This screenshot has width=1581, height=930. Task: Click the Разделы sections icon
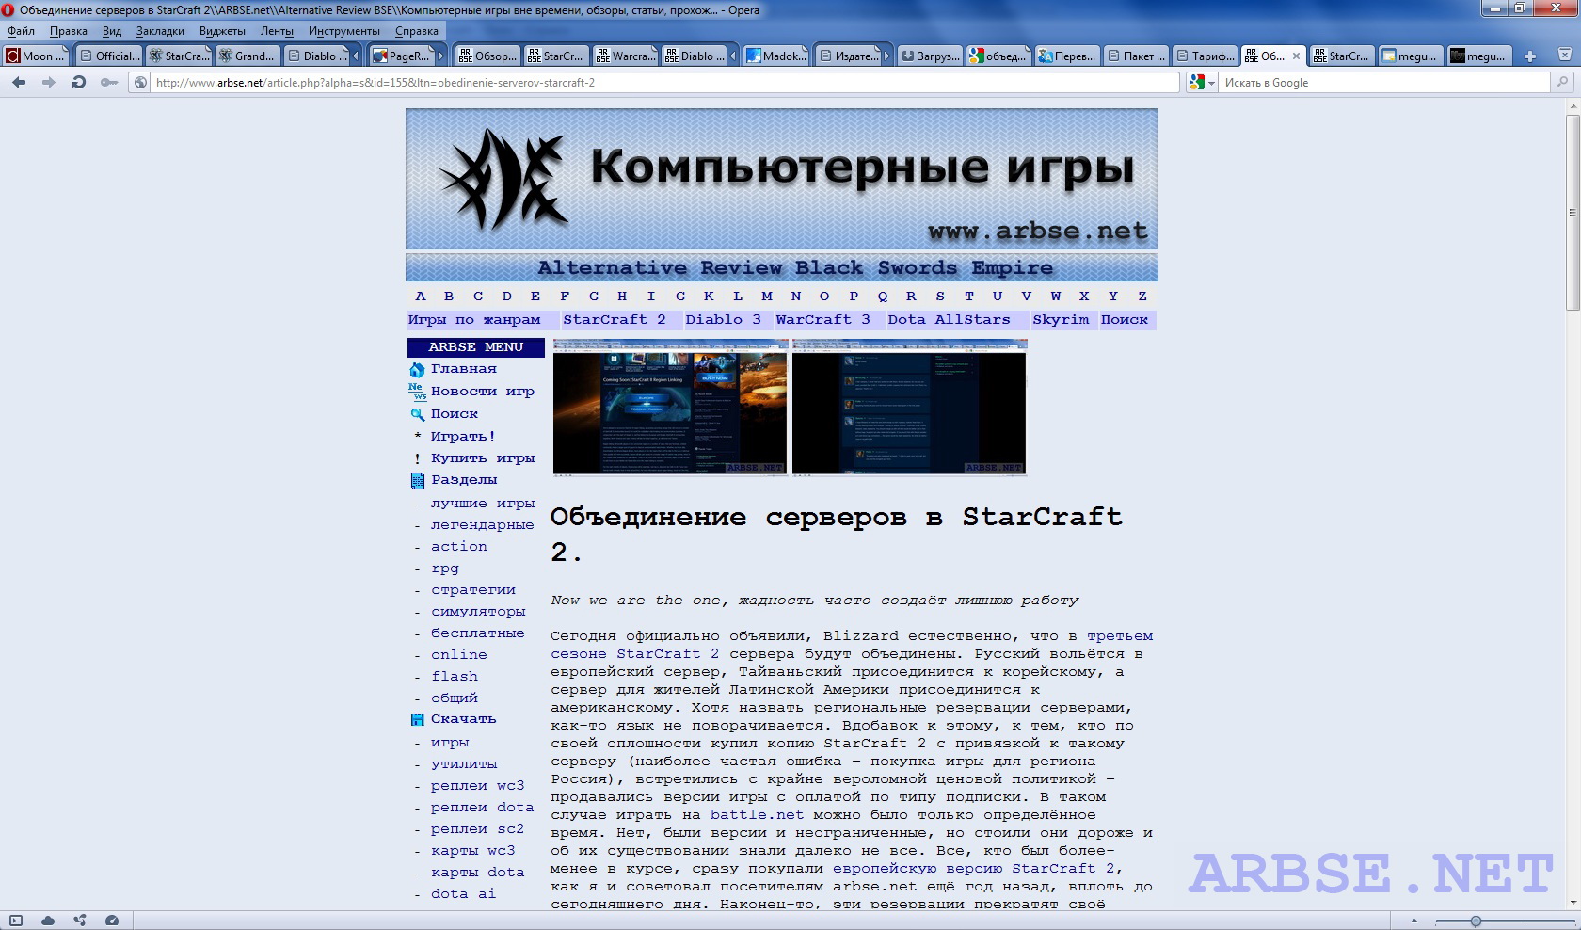coord(417,481)
